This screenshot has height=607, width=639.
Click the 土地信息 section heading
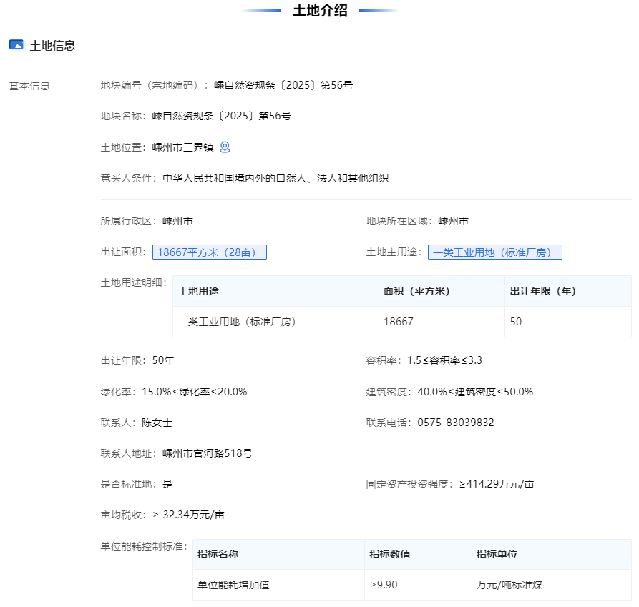(x=52, y=46)
